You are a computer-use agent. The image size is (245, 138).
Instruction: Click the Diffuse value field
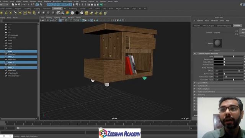coord(219,71)
